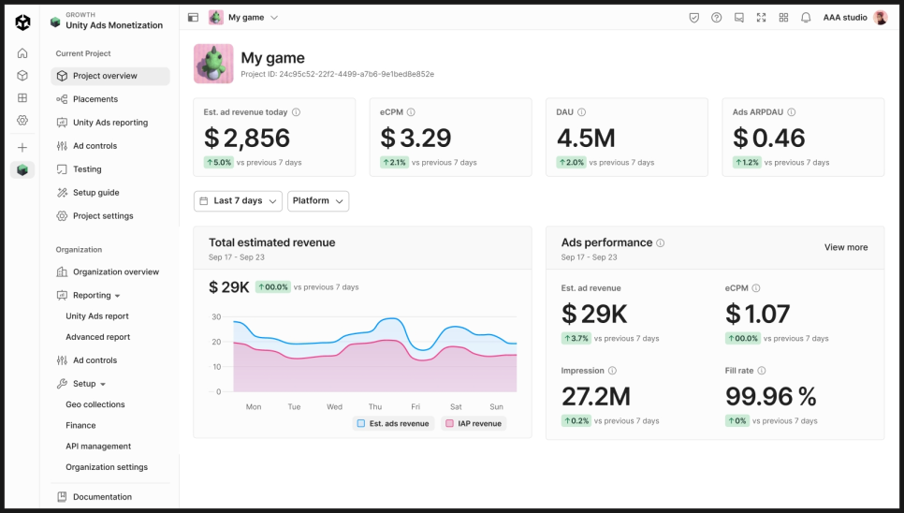Click the fullscreen expand icon
Image resolution: width=904 pixels, height=513 pixels.
[762, 18]
